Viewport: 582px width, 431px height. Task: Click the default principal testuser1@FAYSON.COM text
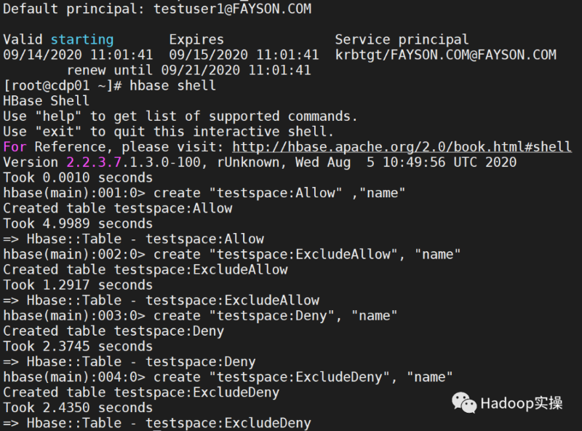232,9
